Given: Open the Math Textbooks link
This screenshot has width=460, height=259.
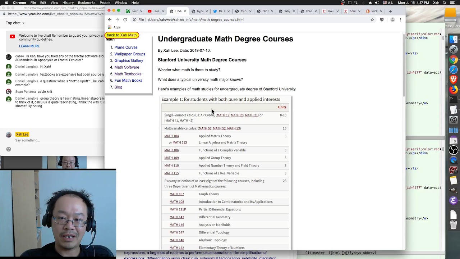Looking at the screenshot, I should [128, 74].
